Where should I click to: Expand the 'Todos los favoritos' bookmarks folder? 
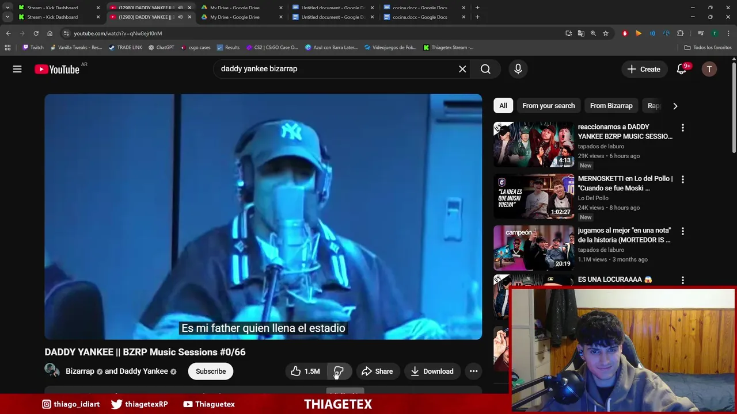708,48
